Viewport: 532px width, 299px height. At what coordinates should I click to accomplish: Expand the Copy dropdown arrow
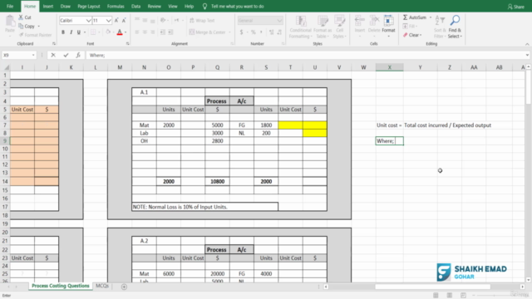[x=39, y=26]
